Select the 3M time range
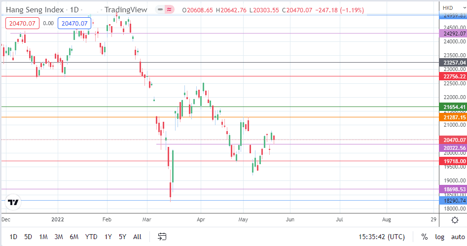 coord(59,237)
